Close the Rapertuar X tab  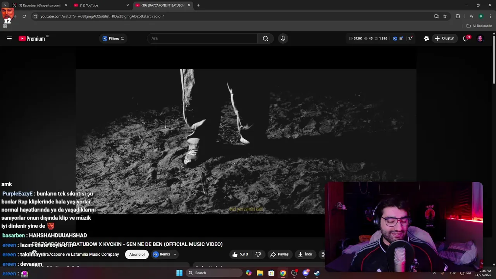point(66,5)
